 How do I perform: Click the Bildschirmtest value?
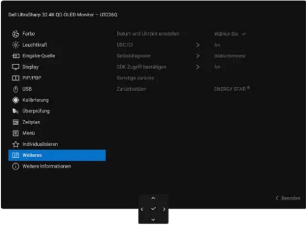[230, 56]
